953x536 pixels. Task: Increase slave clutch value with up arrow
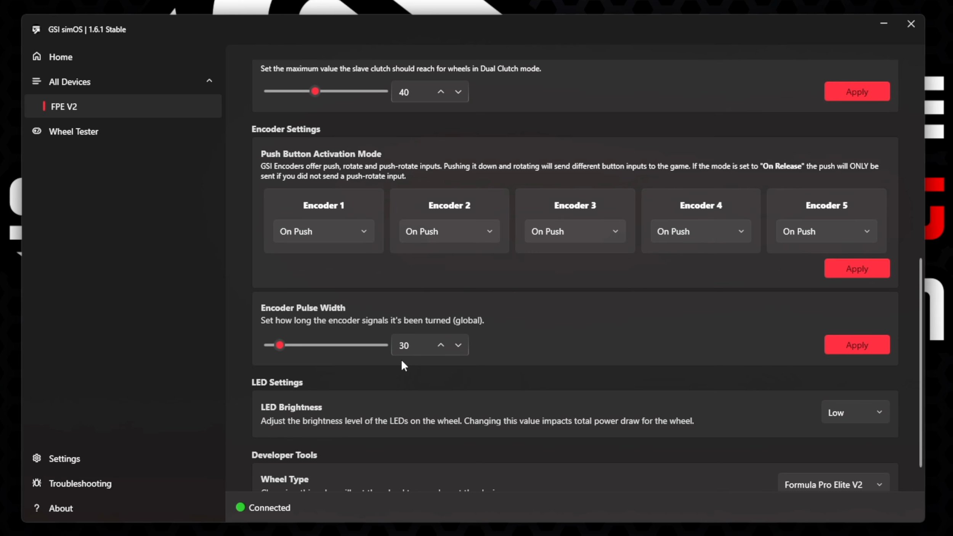(441, 92)
